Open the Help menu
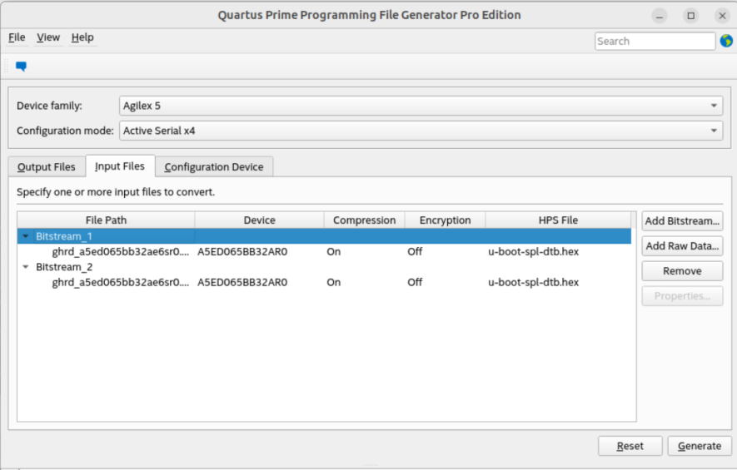Image resolution: width=737 pixels, height=470 pixels. point(82,37)
